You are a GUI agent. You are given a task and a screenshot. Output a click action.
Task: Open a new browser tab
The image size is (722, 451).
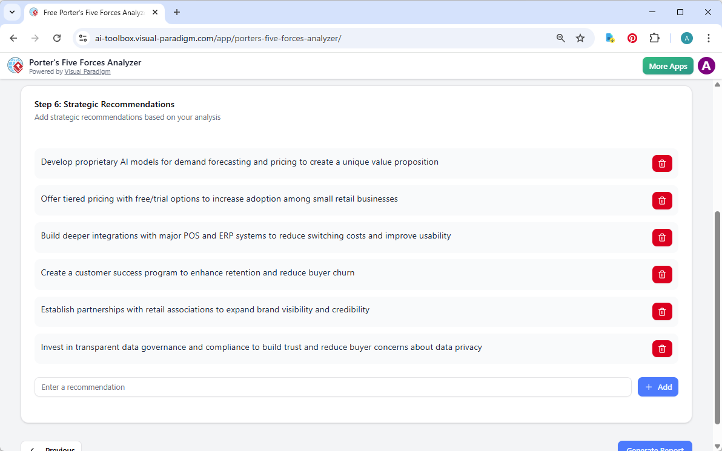pyautogui.click(x=176, y=12)
